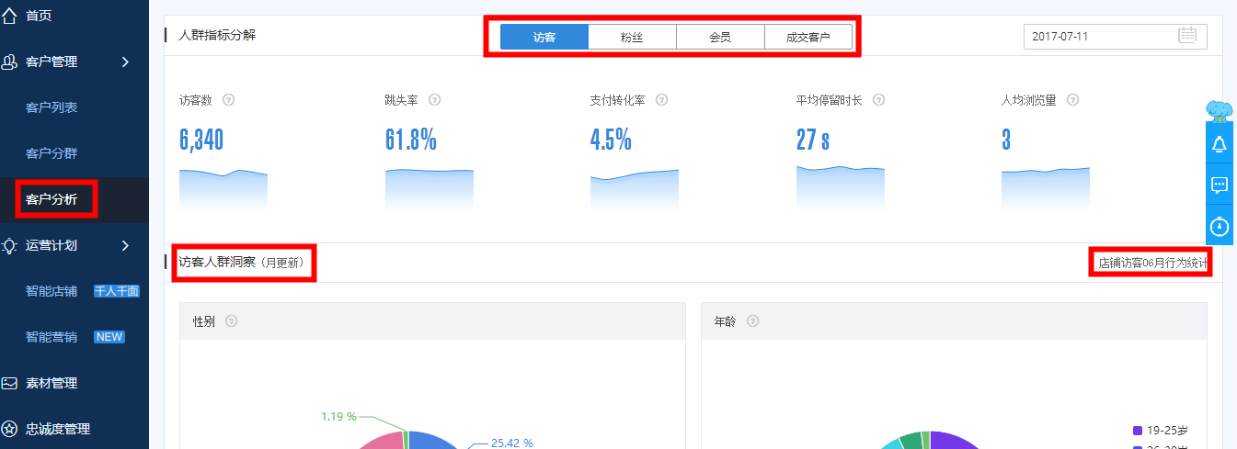Open the 首页 home icon in sidebar
Screen dimensions: 1237x449
click(10, 16)
